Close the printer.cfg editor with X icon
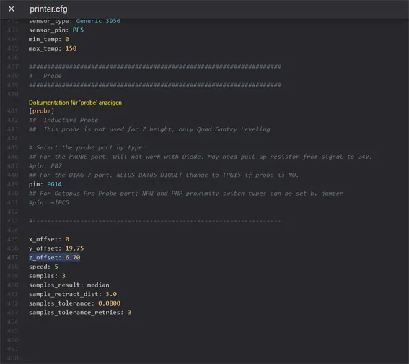409x364 pixels. click(12, 9)
